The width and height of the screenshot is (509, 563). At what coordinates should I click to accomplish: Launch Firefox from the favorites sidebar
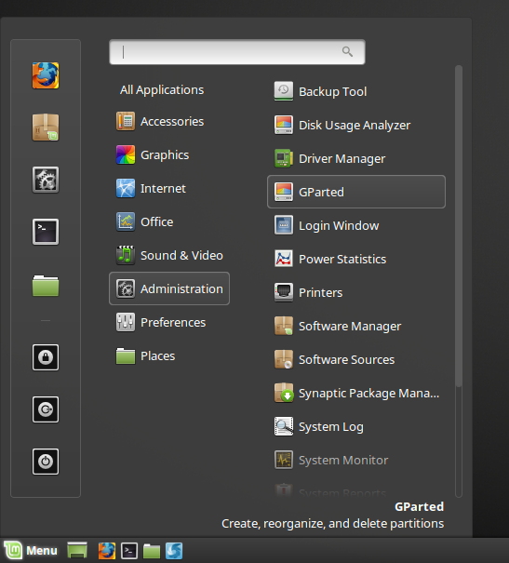[x=46, y=75]
